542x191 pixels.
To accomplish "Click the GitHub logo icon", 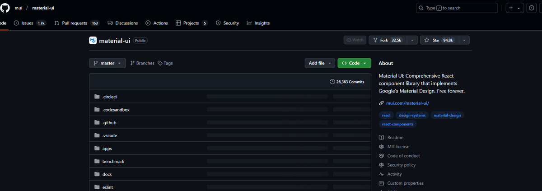I will click(5, 8).
